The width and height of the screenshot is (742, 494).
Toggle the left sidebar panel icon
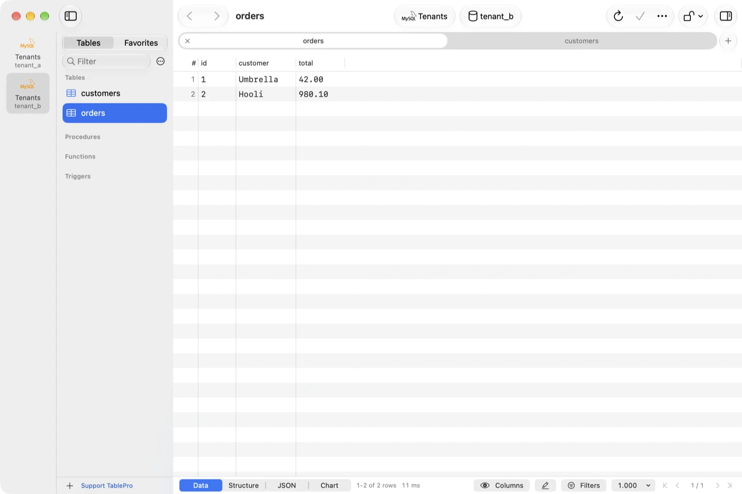click(71, 16)
